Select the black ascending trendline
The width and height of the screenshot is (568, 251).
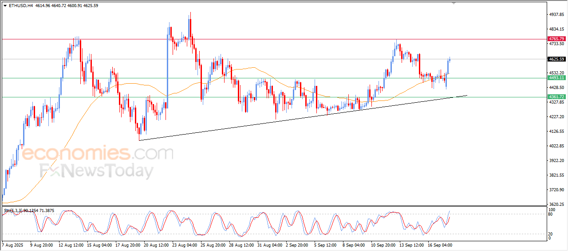[x=303, y=118]
